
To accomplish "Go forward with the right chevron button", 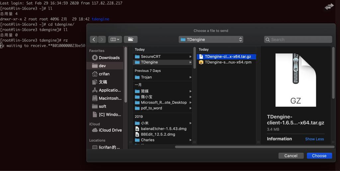I will pos(102,39).
